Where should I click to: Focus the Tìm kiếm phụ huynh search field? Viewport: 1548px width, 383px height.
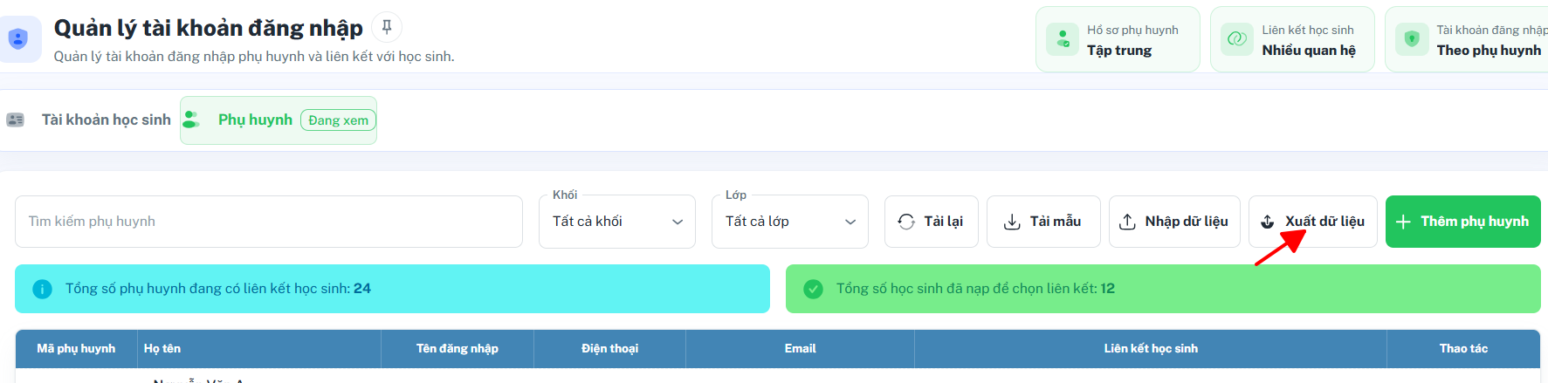coord(269,222)
